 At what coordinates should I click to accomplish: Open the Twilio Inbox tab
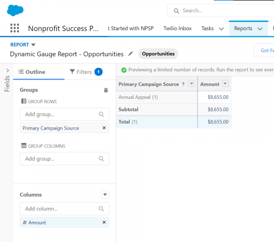[177, 29]
